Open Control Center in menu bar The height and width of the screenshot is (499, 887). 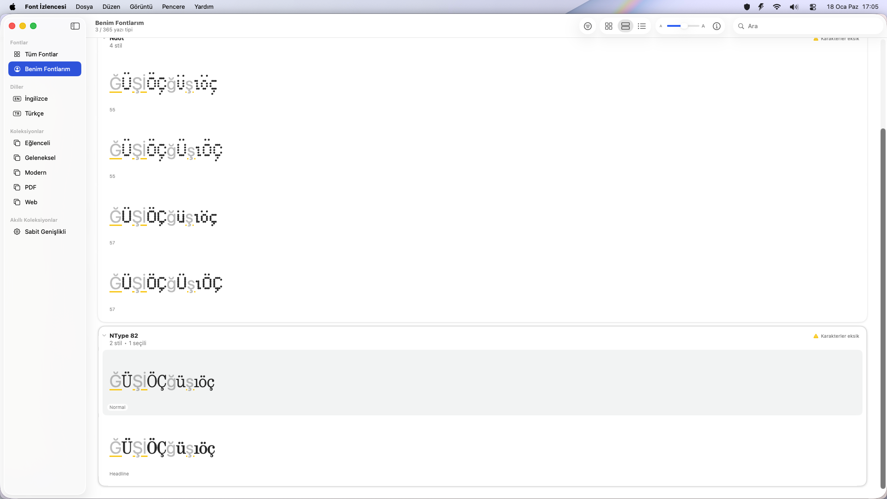(813, 6)
